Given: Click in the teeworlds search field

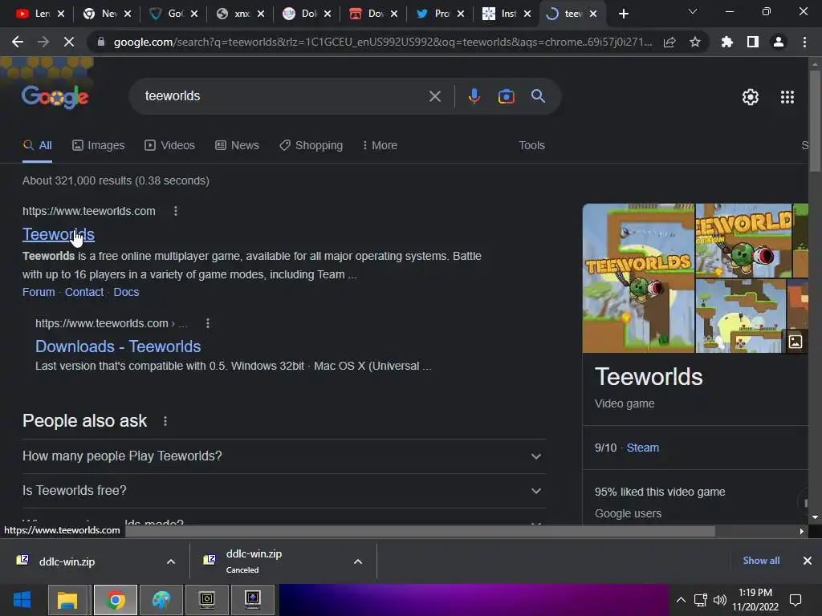Looking at the screenshot, I should tap(283, 96).
